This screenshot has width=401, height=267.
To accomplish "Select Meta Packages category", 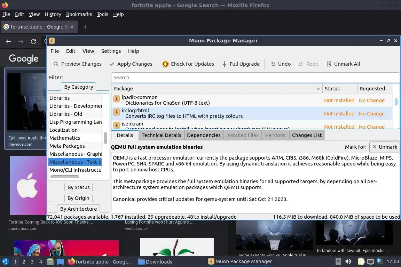I will tap(75, 146).
